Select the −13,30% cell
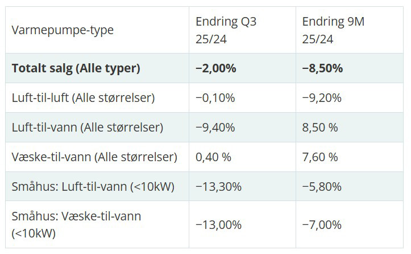Viewport: 411px width, 254px height. pos(218,186)
